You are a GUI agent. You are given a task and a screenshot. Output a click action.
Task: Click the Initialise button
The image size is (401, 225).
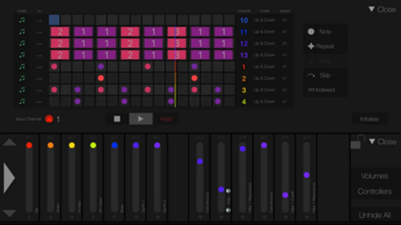(369, 119)
